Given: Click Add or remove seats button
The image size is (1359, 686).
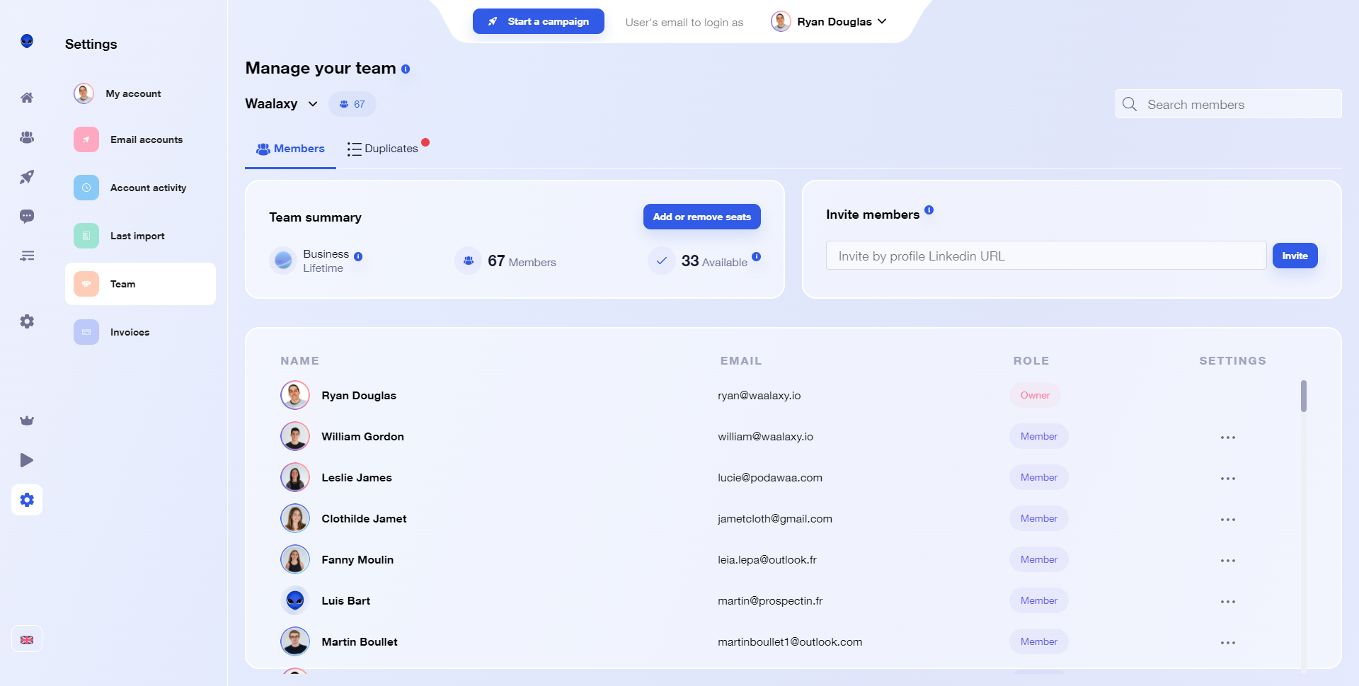Looking at the screenshot, I should coord(702,217).
